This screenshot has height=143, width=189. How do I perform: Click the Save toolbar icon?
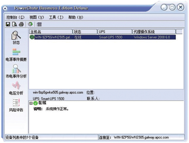[8, 24]
